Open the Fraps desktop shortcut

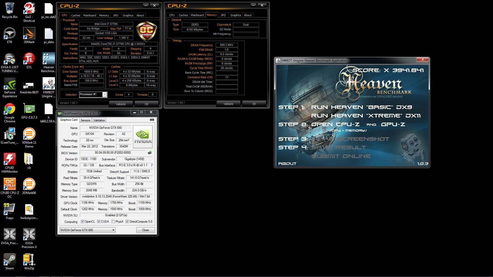pyautogui.click(x=10, y=211)
